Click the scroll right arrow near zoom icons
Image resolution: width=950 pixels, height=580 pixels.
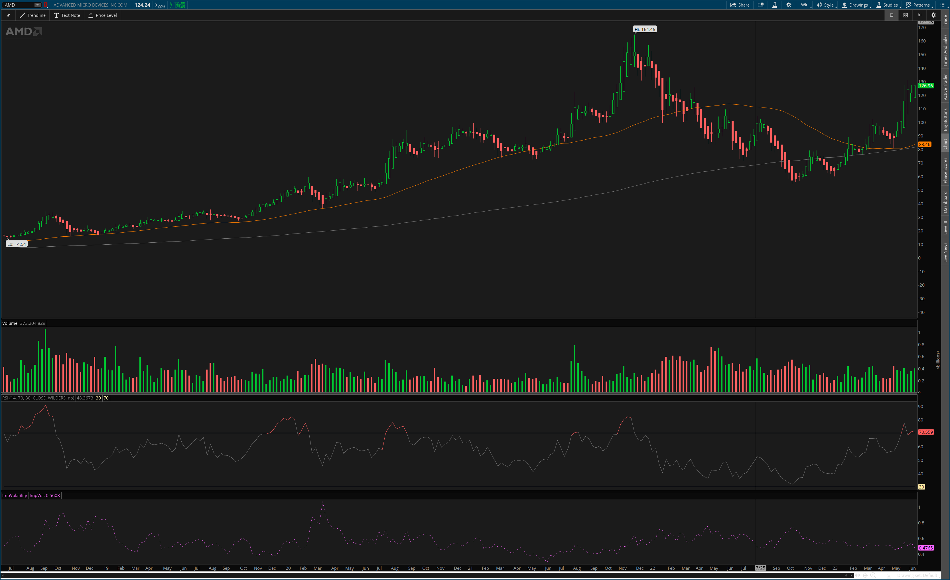click(x=851, y=576)
